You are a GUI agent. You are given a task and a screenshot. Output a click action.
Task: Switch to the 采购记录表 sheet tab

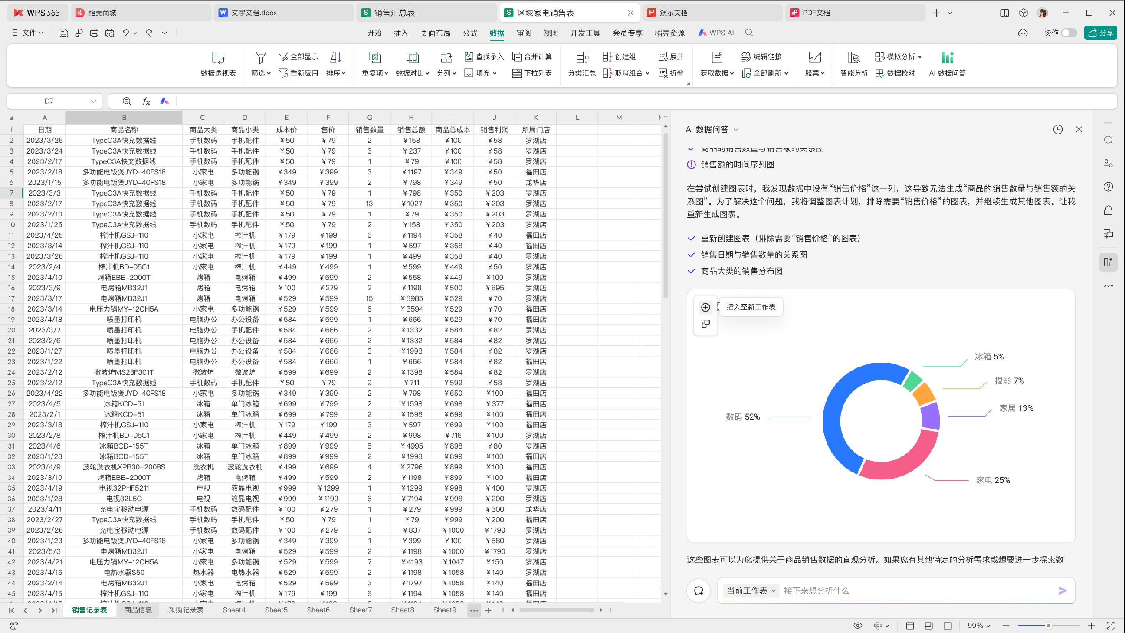[186, 610]
